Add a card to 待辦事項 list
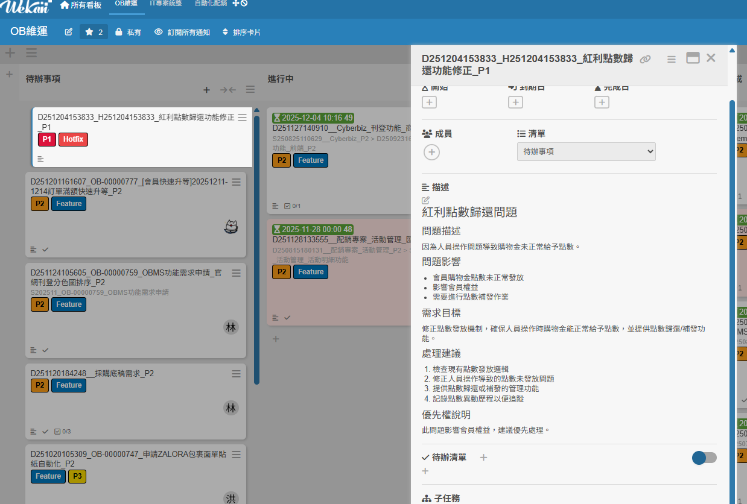The image size is (747, 504). click(x=206, y=90)
